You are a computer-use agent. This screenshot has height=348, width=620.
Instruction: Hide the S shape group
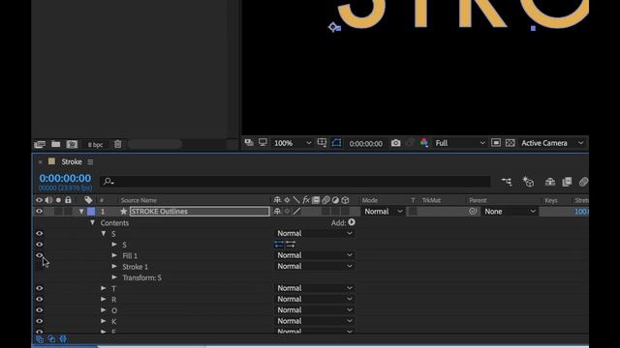click(x=39, y=234)
